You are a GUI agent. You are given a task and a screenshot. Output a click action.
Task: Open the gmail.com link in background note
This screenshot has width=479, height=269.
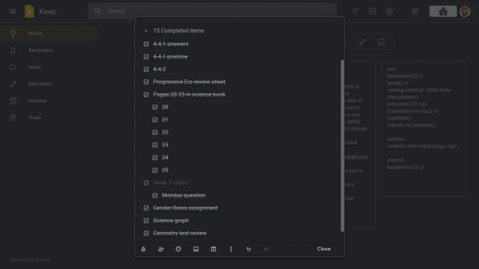click(356, 157)
